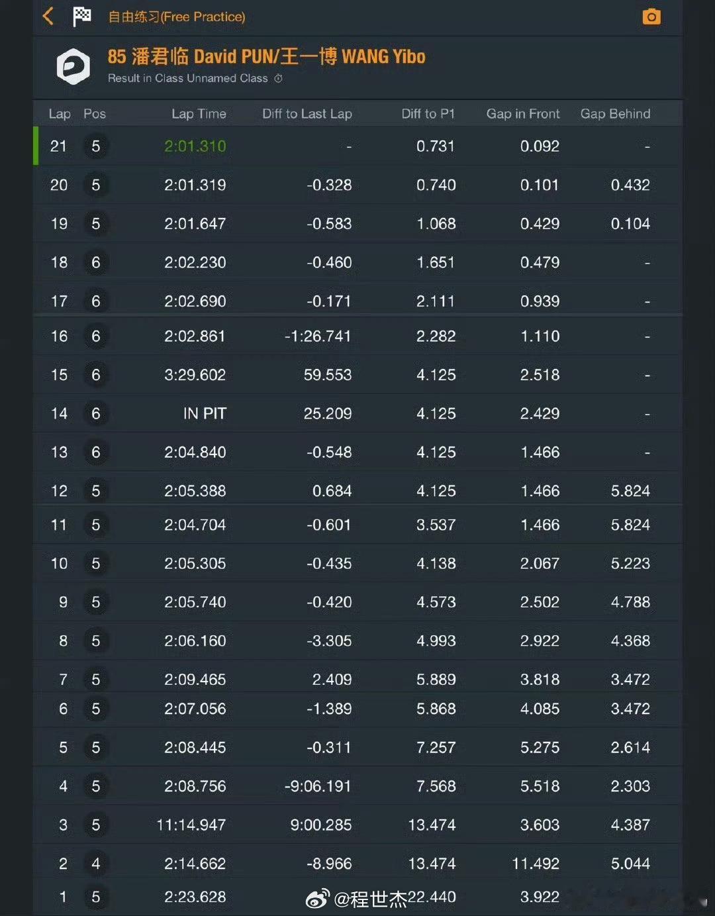Image resolution: width=715 pixels, height=916 pixels.
Task: Select the best lap 2:01.310 row
Action: [x=358, y=146]
